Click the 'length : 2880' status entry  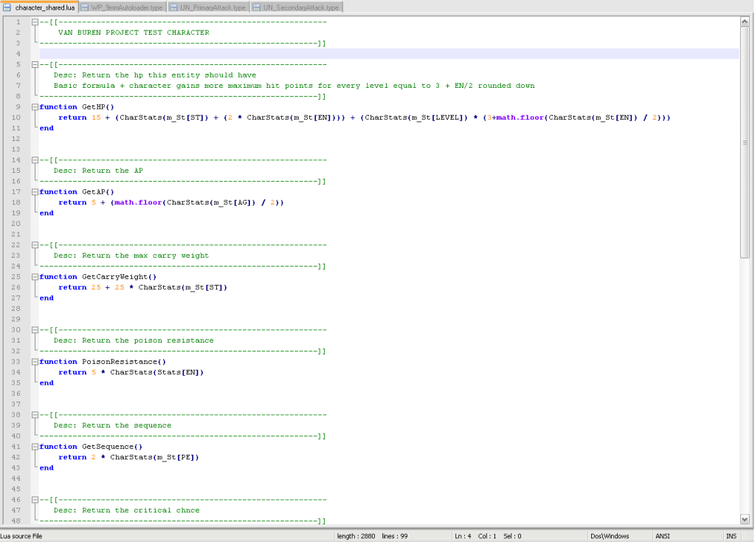coord(356,536)
